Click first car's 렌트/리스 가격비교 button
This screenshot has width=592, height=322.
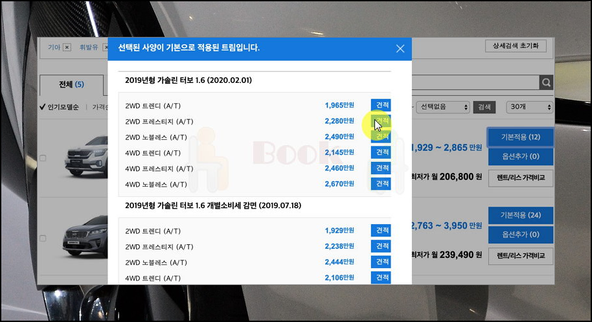tap(521, 178)
